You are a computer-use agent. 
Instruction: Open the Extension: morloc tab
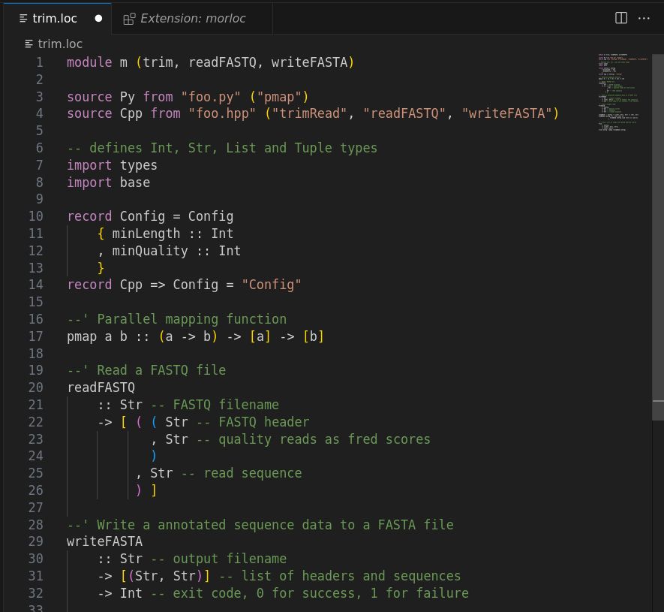click(192, 19)
